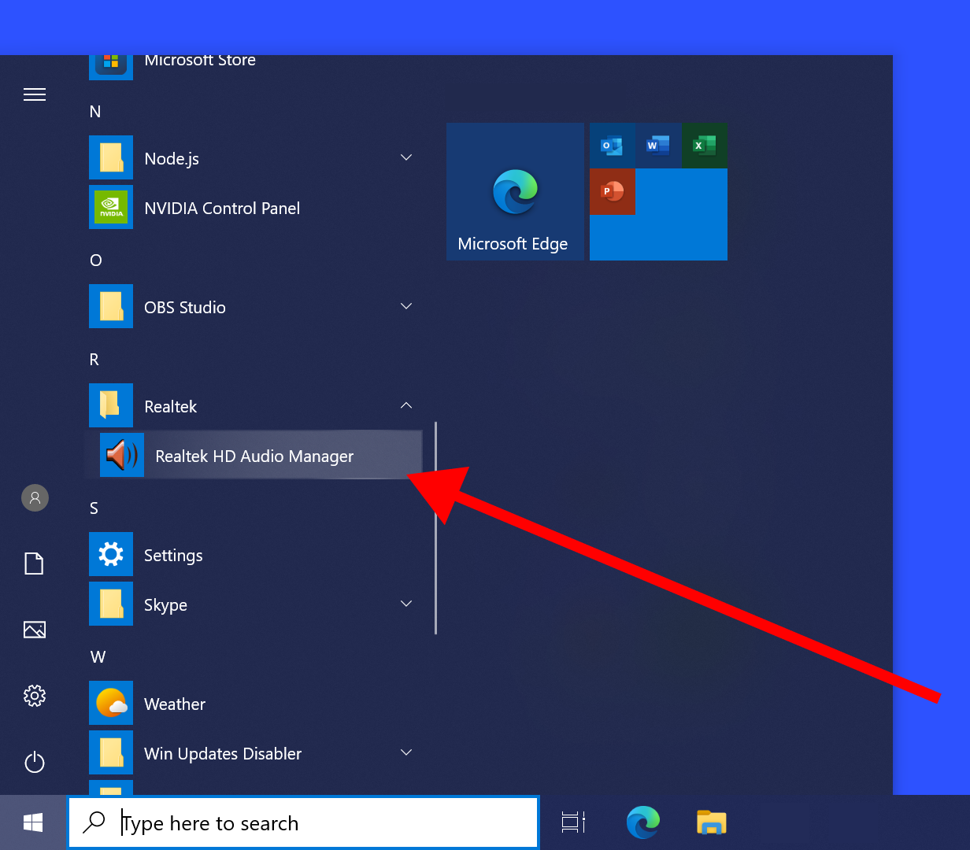
Task: Expand the Skype folder
Action: tap(406, 604)
